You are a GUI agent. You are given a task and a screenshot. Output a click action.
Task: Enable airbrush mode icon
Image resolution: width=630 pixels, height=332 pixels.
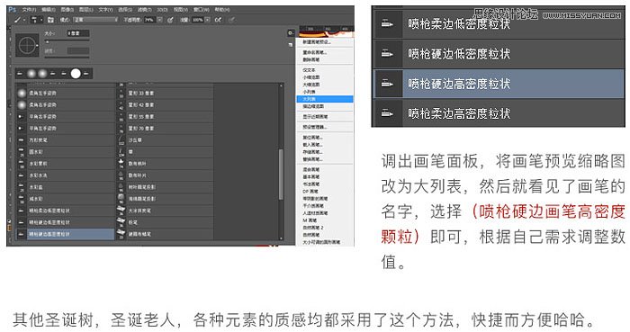tap(218, 20)
